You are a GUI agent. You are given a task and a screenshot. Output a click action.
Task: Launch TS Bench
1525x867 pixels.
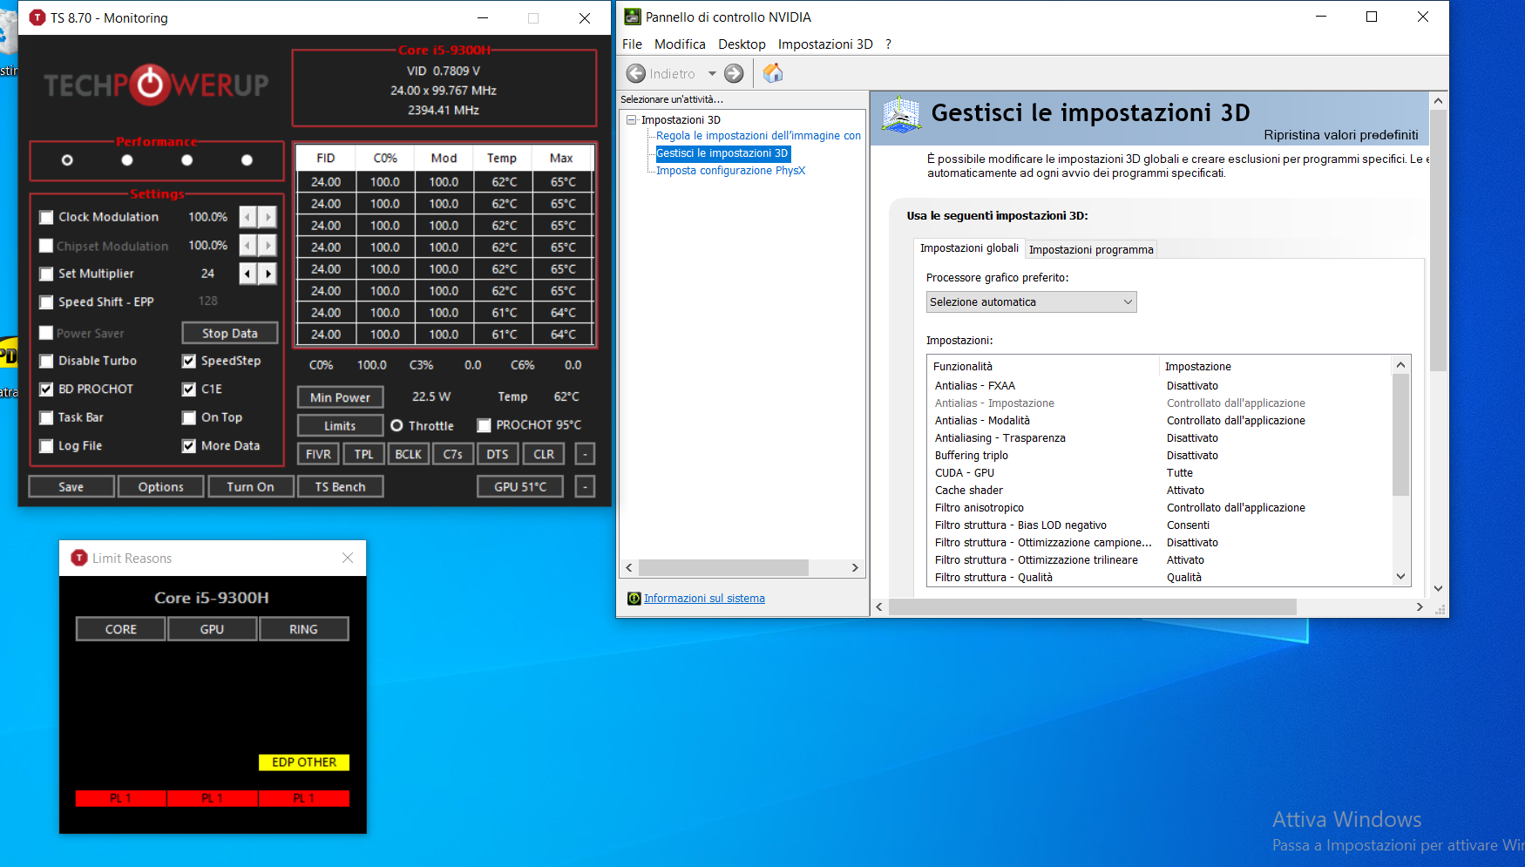click(x=340, y=487)
